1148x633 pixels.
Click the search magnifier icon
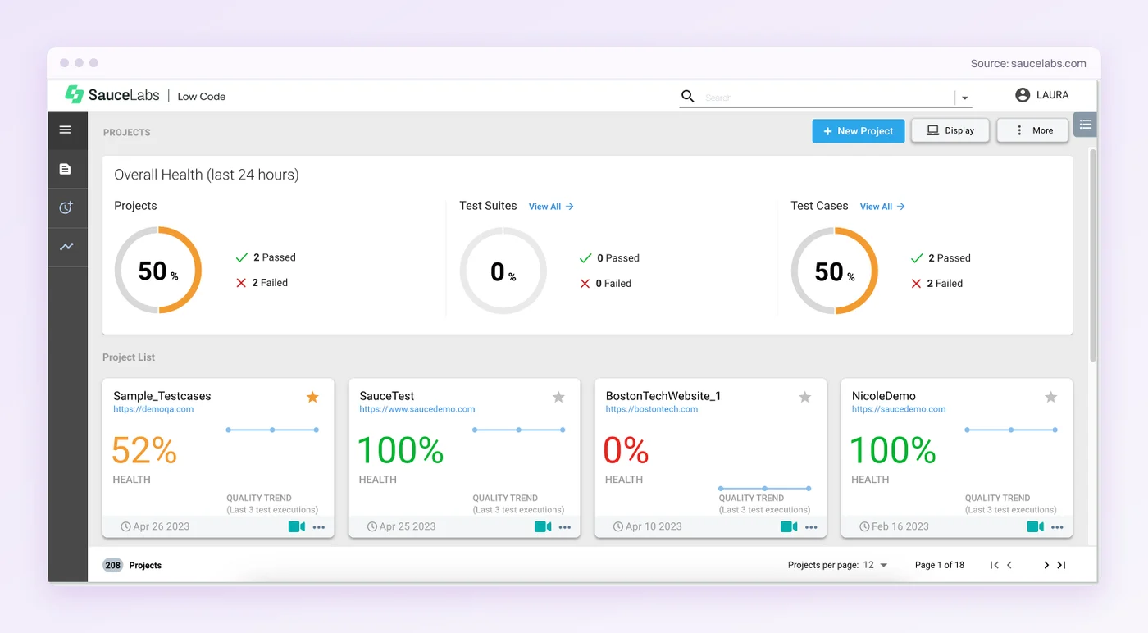coord(688,97)
